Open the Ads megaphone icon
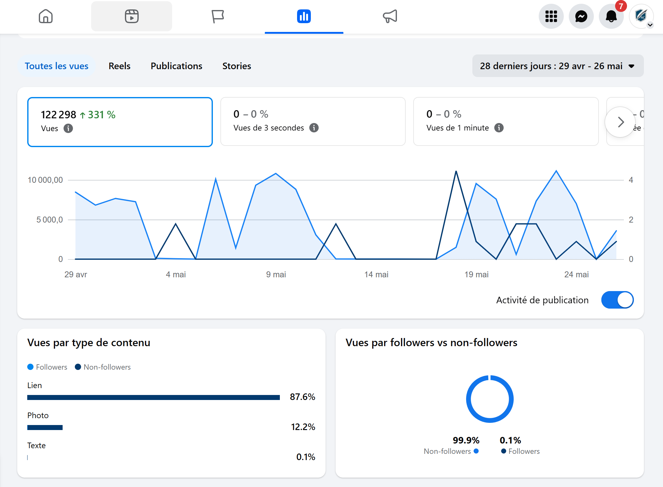This screenshot has height=487, width=663. point(390,16)
